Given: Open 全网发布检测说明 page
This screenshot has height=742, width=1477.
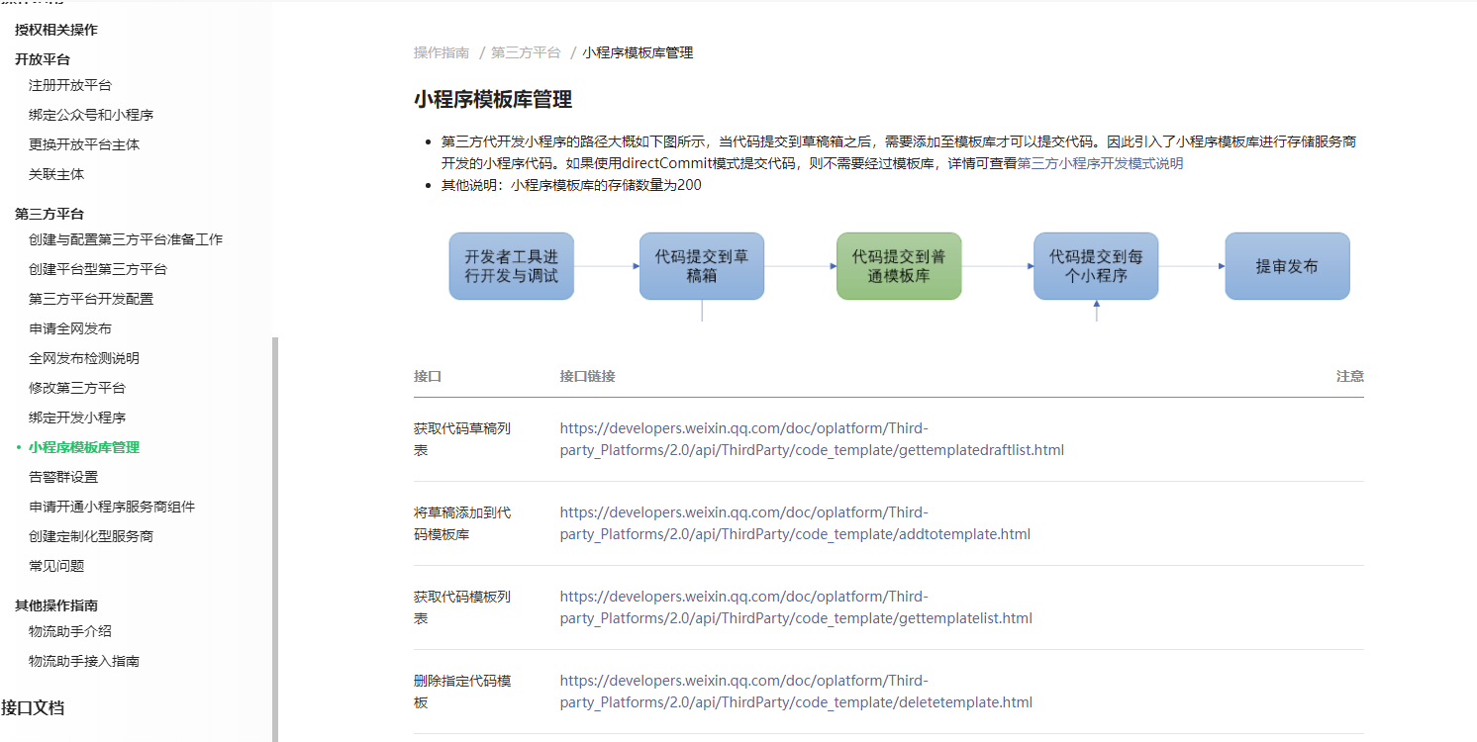Looking at the screenshot, I should click(84, 358).
